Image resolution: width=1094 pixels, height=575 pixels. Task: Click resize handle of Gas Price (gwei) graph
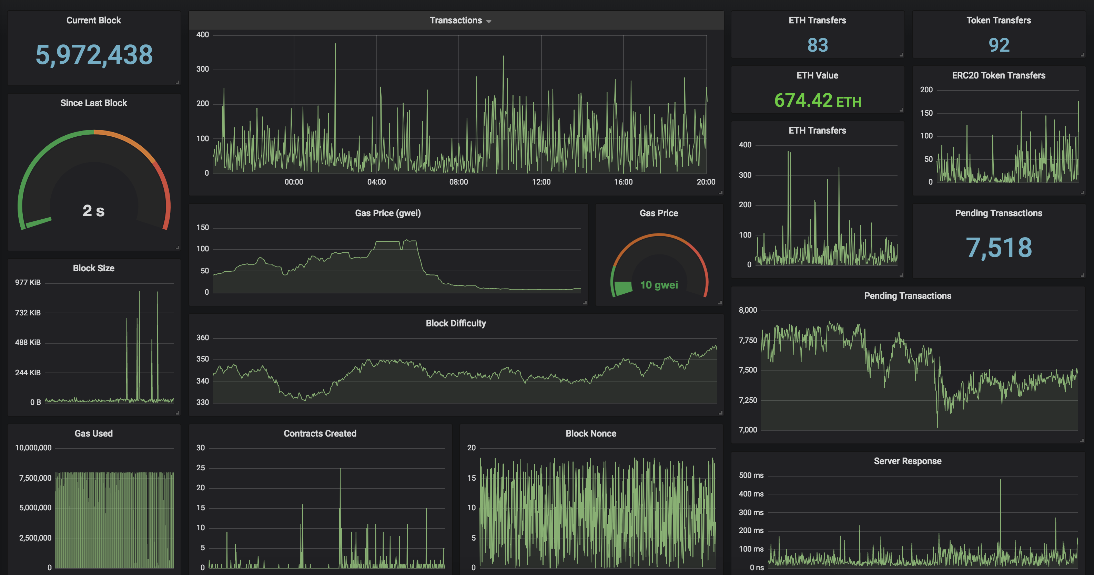[x=585, y=303]
